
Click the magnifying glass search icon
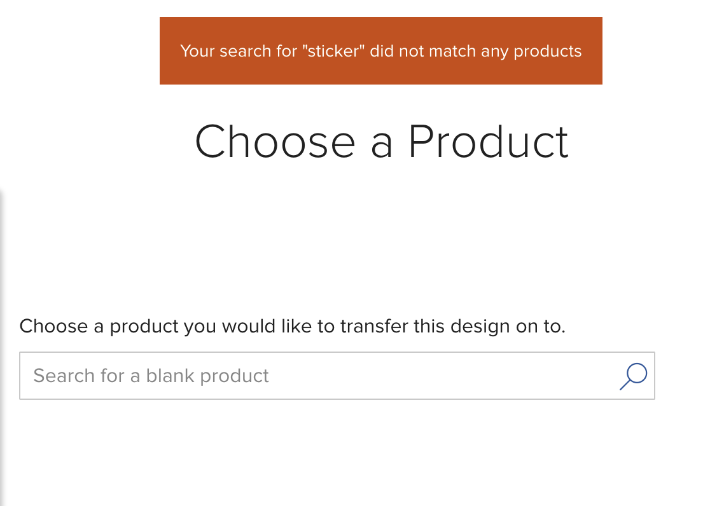tap(633, 376)
